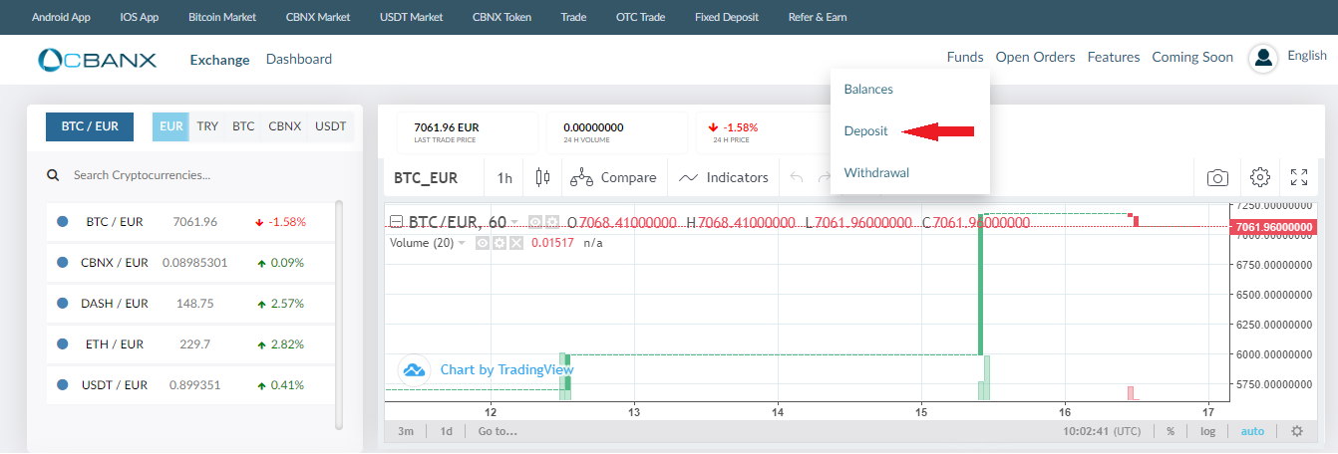Select the TRY market tab

pos(207,126)
